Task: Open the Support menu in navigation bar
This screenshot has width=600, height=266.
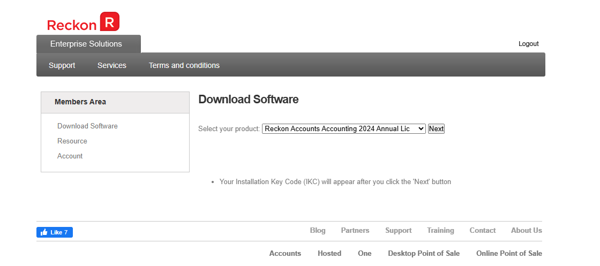Action: 62,65
